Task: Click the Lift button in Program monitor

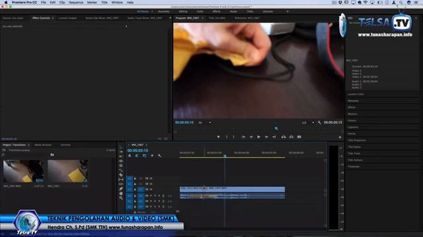Action: [x=284, y=137]
